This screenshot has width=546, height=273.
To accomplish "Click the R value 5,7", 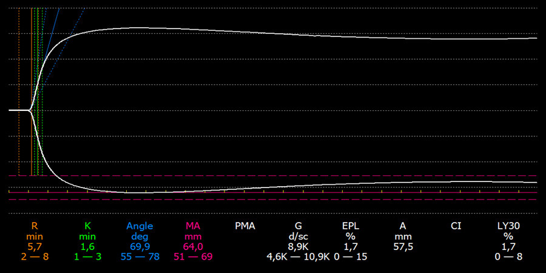I will click(34, 246).
